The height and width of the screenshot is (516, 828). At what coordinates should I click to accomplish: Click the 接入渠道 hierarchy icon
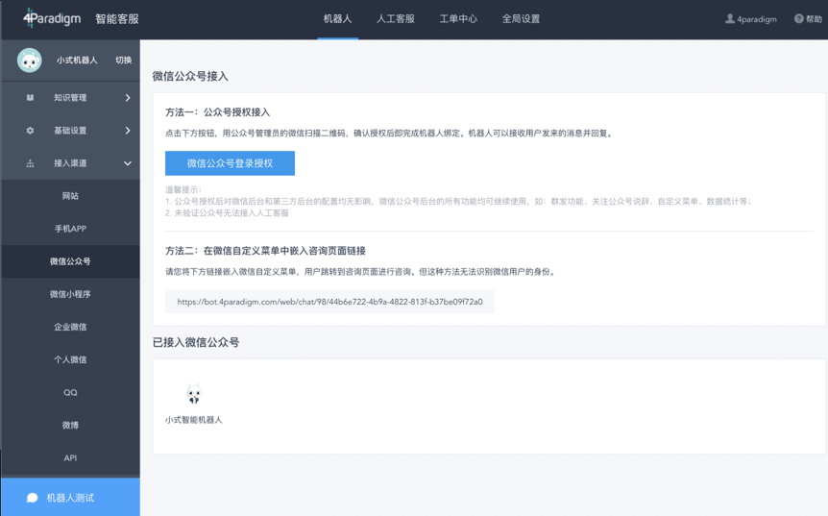tap(30, 163)
